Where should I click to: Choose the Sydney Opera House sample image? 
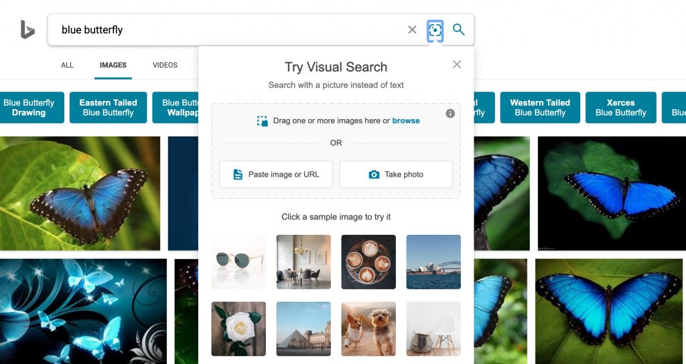433,262
